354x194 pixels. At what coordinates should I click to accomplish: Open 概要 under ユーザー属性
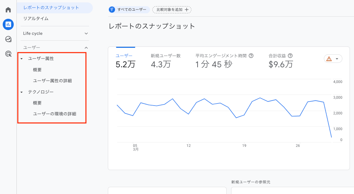tap(37, 70)
